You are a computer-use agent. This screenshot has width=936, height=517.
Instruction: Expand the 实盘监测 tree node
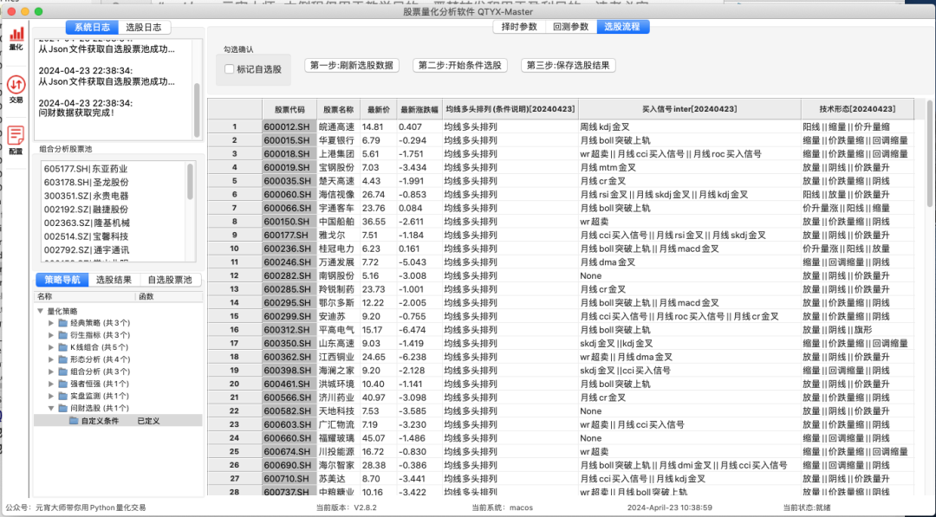tap(51, 396)
